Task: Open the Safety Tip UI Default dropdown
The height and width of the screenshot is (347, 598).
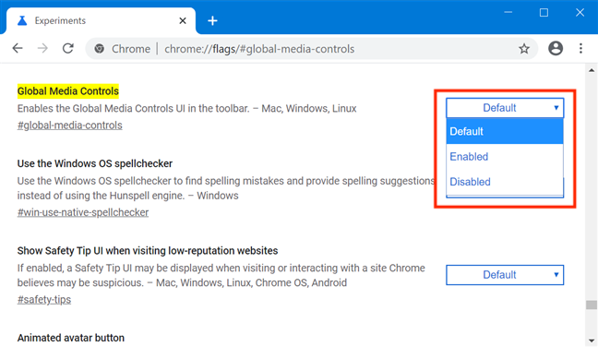Action: coord(505,275)
